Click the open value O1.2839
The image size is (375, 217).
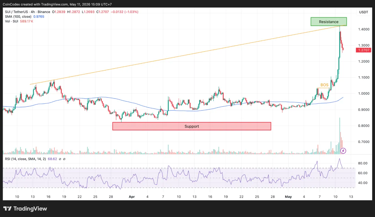(x=58, y=12)
